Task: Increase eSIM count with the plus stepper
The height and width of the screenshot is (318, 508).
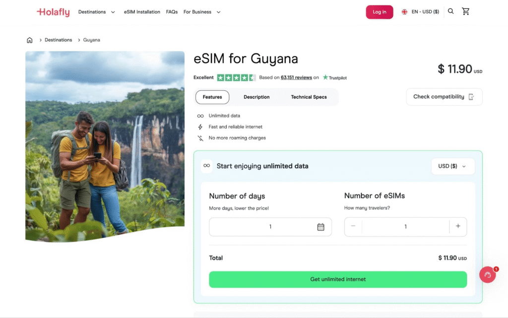Action: click(x=458, y=226)
